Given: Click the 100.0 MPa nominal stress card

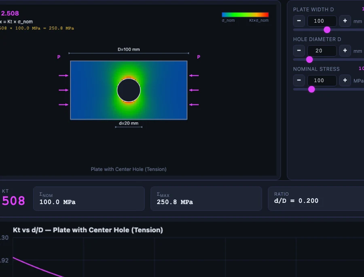Looking at the screenshot, I should (89, 199).
